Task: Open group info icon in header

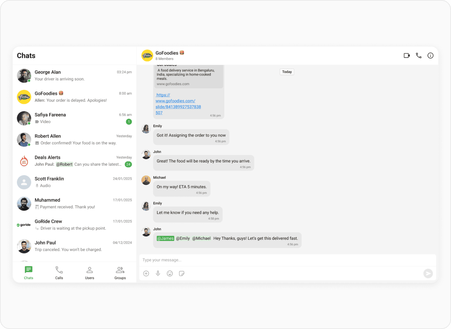Action: pos(430,55)
